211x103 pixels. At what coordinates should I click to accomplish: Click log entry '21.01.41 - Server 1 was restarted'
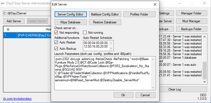(x=180, y=75)
